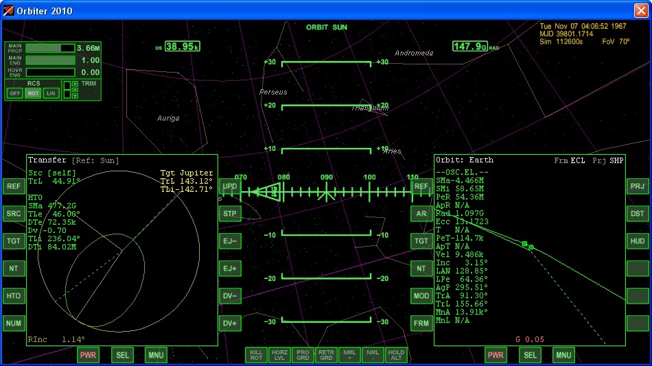
Task: Increase delta-V with DV+
Action: tap(230, 324)
